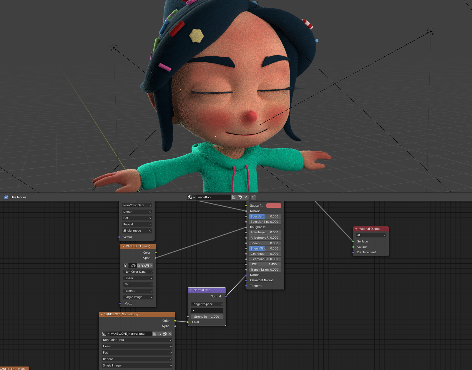The height and width of the screenshot is (370, 472).
Task: Click the VAN image name field
Action: pyautogui.click(x=133, y=265)
